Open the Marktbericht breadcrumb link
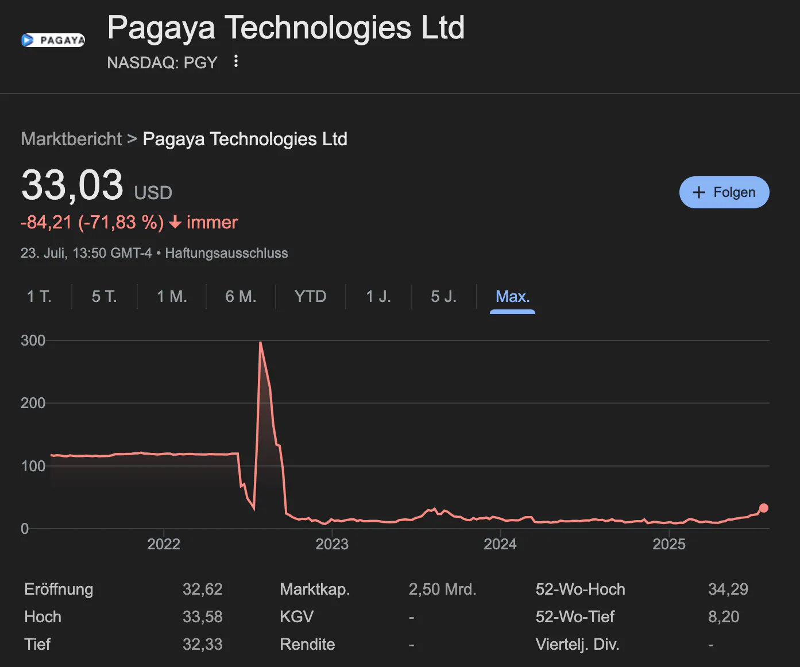 click(71, 139)
